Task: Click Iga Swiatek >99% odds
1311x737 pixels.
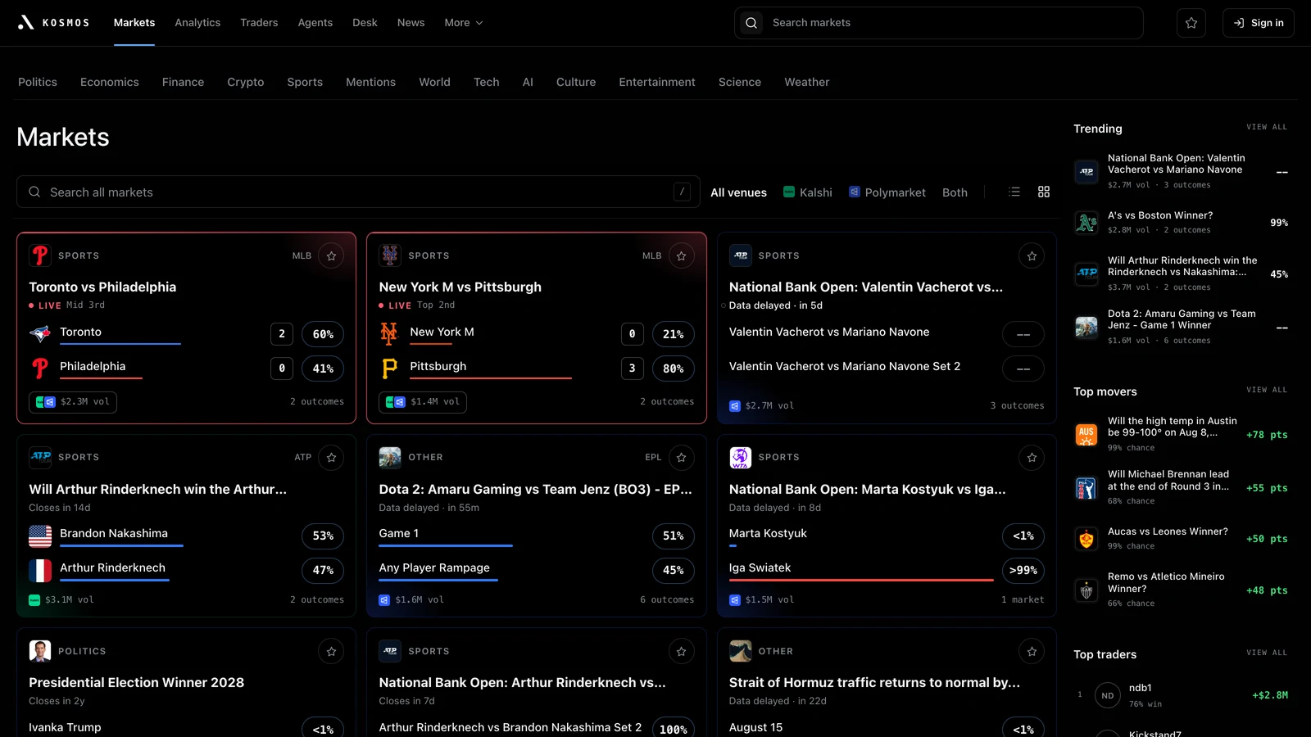Action: click(x=1023, y=570)
